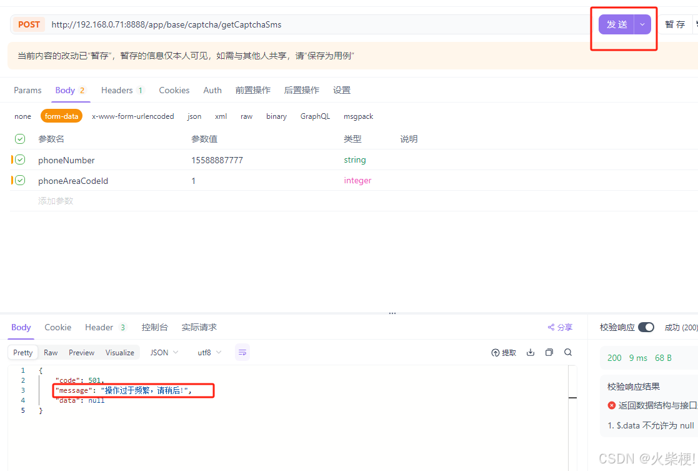Toggle the word wrap icon
The width and height of the screenshot is (698, 471).
coord(242,353)
